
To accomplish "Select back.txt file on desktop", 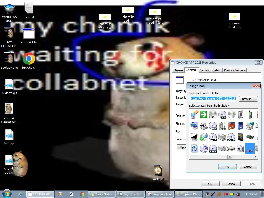I will coord(29,10).
